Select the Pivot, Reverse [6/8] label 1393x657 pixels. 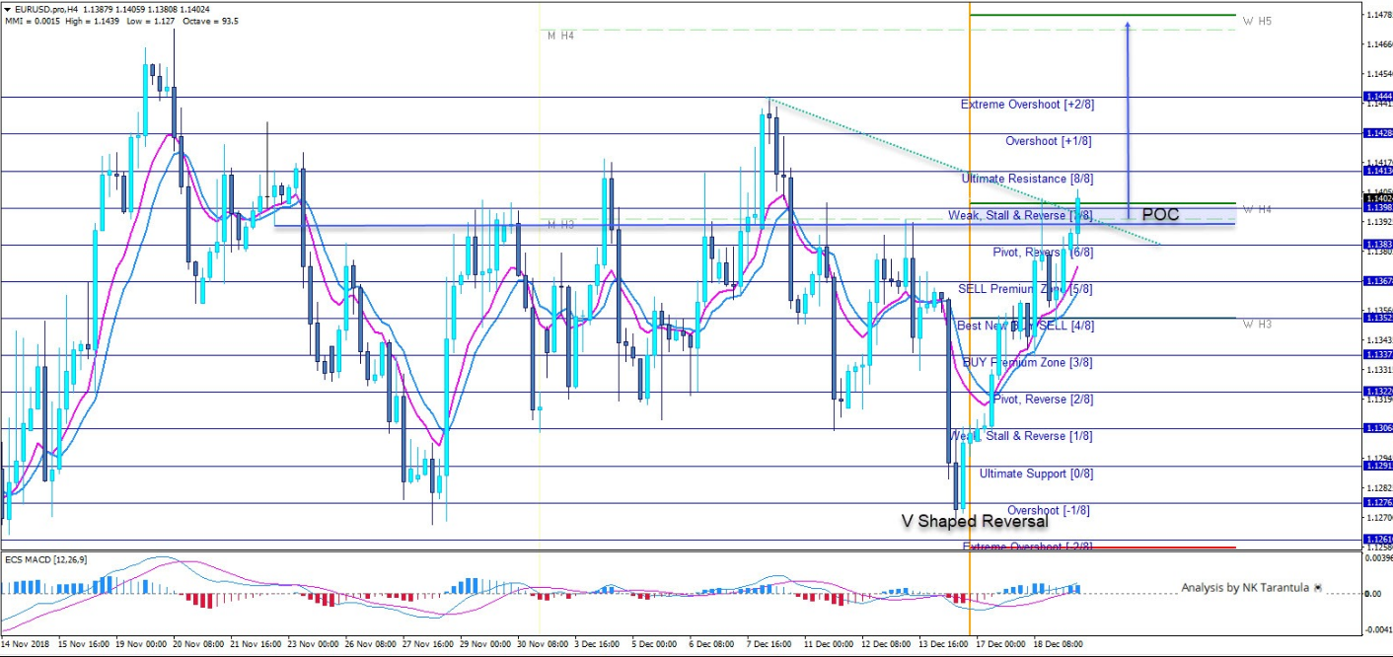pyautogui.click(x=1043, y=253)
